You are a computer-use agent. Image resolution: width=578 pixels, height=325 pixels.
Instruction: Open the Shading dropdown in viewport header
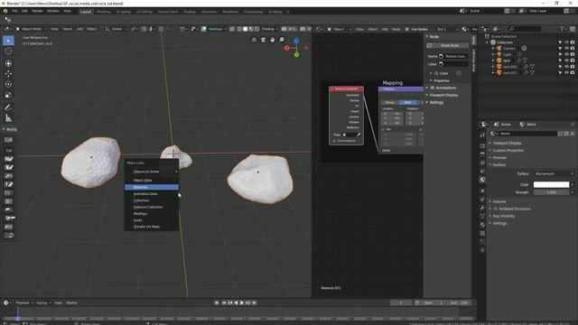[x=270, y=29]
